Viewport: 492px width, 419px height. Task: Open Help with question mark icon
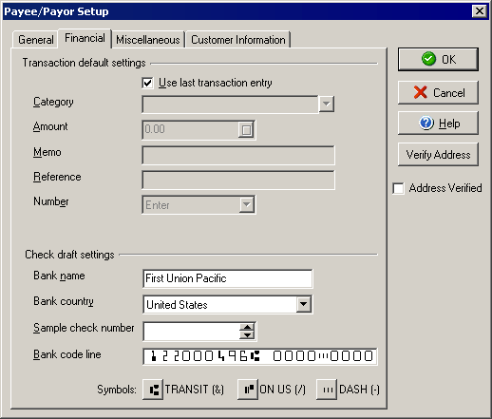[x=438, y=124]
